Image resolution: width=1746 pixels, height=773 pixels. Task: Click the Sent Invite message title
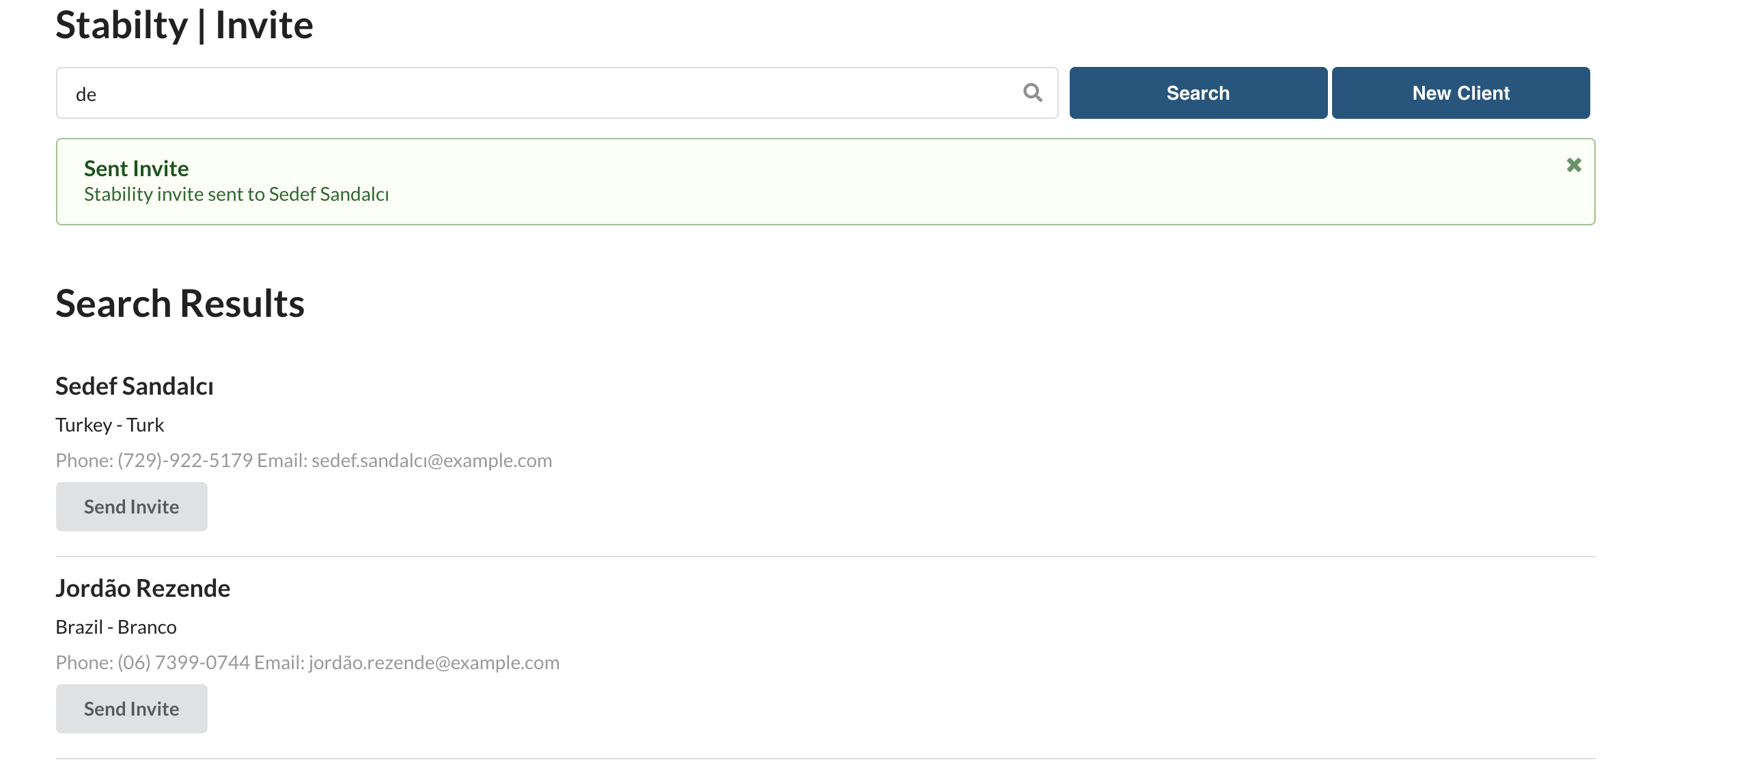pyautogui.click(x=136, y=168)
